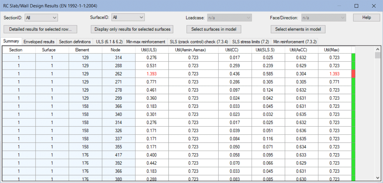Viewport: 383px width, 183px height.
Task: Maximize the design results window
Action: pos(356,6)
